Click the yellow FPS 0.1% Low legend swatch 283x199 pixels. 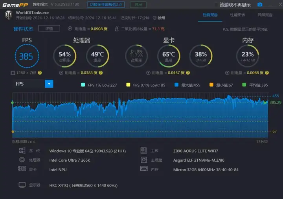(x=128, y=85)
